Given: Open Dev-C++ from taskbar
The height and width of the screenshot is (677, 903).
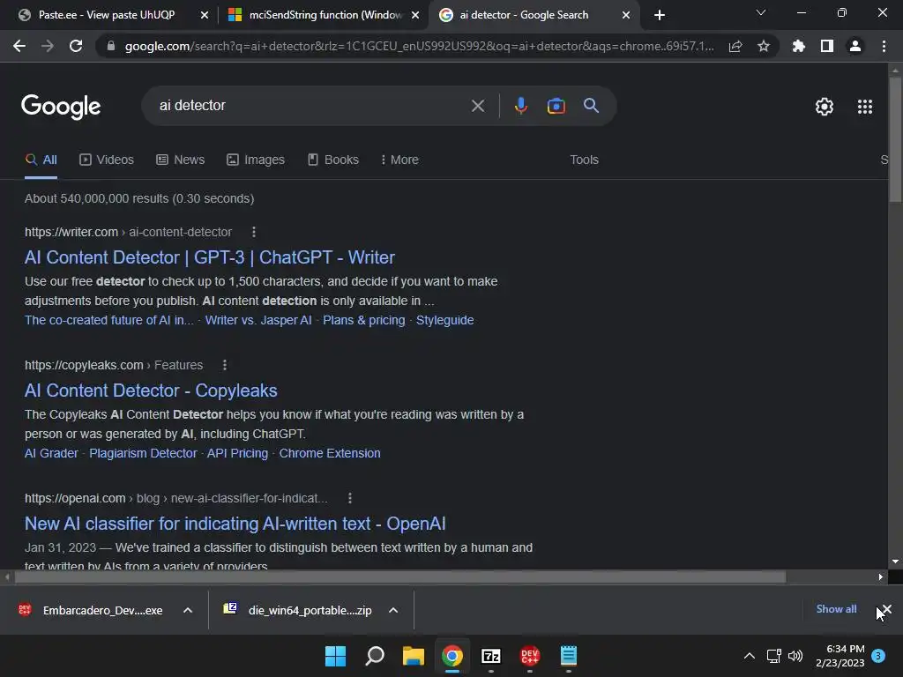Looking at the screenshot, I should [x=529, y=656].
